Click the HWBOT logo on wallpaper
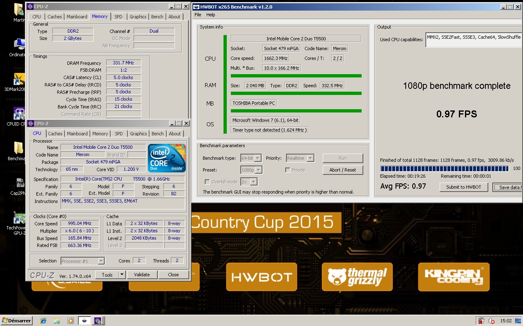523x326 pixels. point(261,277)
